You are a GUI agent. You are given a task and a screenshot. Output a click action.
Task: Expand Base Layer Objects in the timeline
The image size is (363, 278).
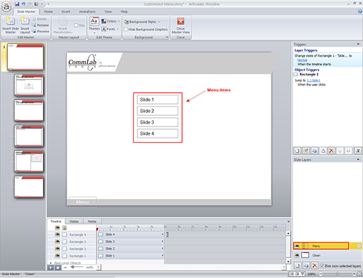(x=51, y=263)
